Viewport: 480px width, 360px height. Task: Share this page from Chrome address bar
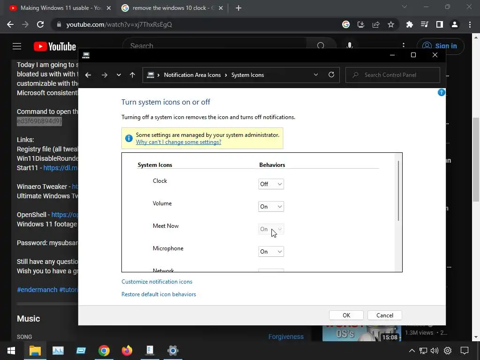pos(375,24)
